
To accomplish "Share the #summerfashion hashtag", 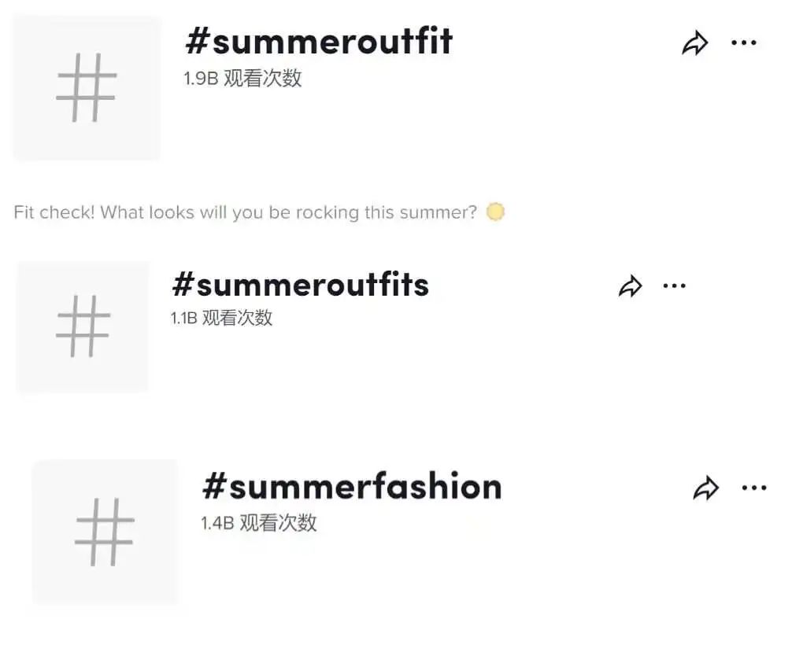I will click(x=705, y=488).
